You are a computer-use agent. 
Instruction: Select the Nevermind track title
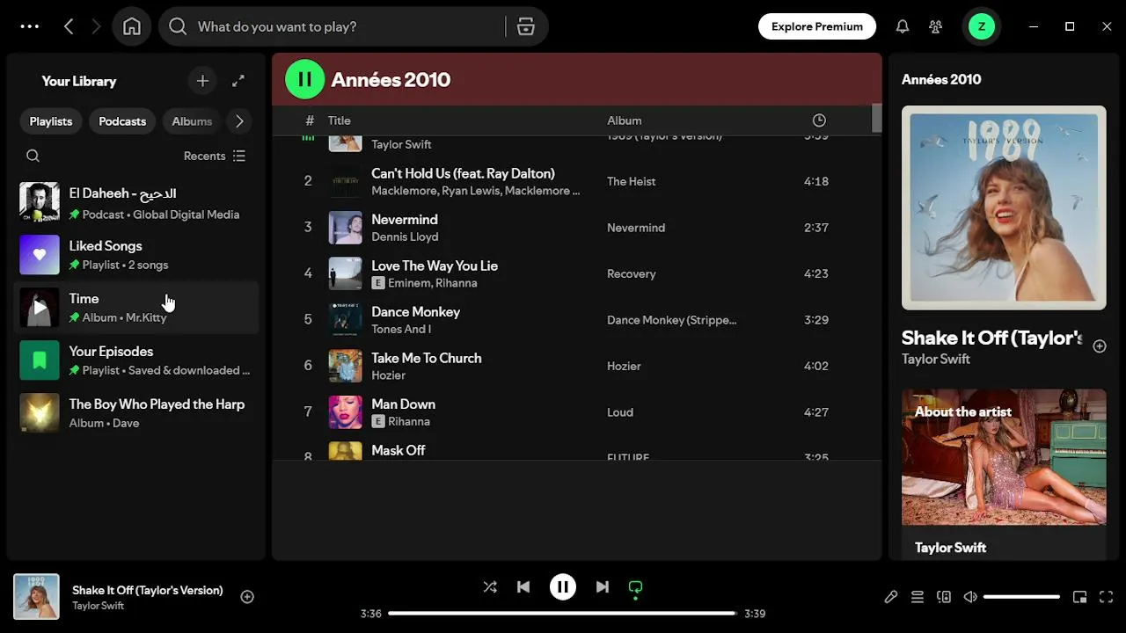(405, 220)
